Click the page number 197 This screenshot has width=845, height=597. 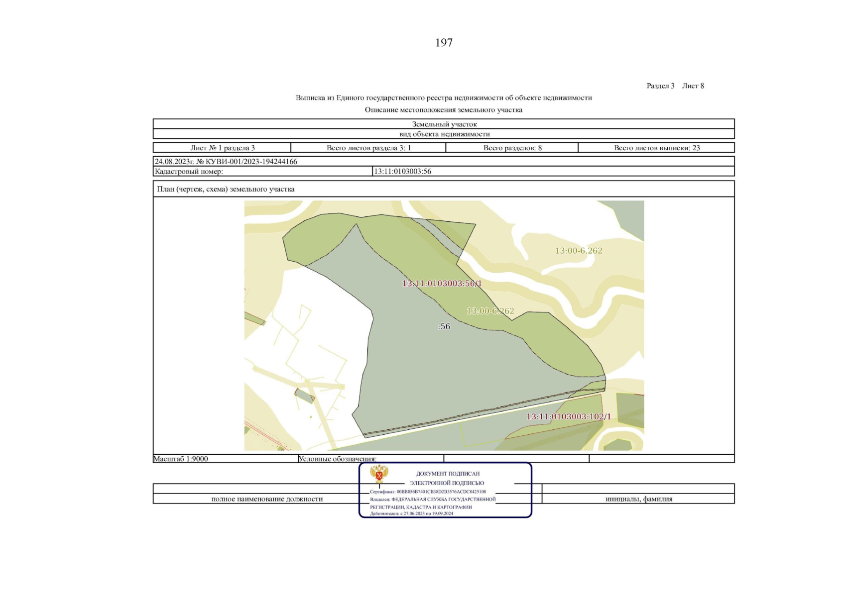[x=444, y=43]
